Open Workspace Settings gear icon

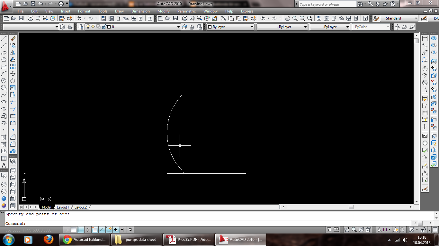click(x=63, y=27)
